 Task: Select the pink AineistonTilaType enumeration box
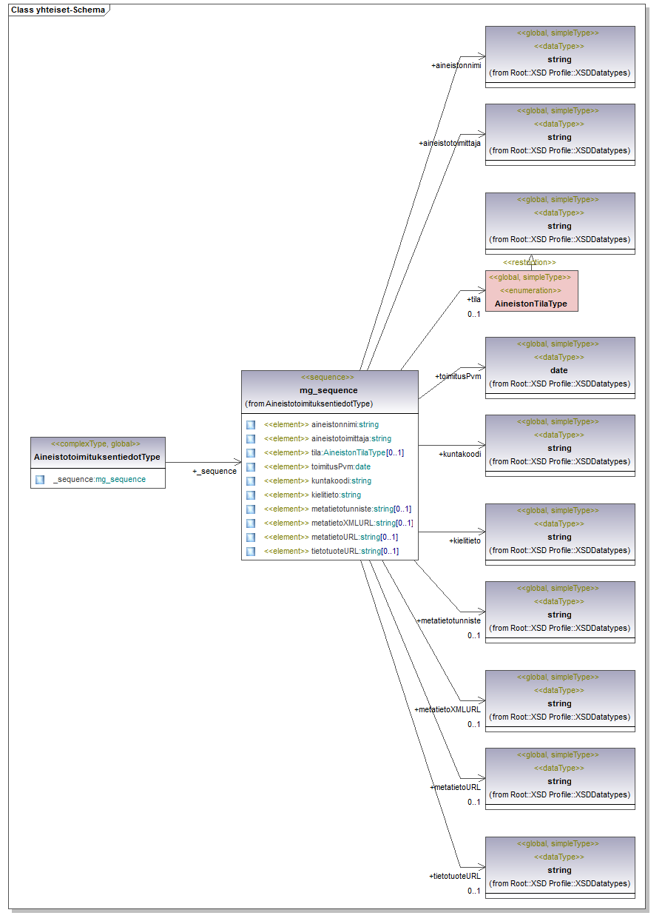point(531,291)
